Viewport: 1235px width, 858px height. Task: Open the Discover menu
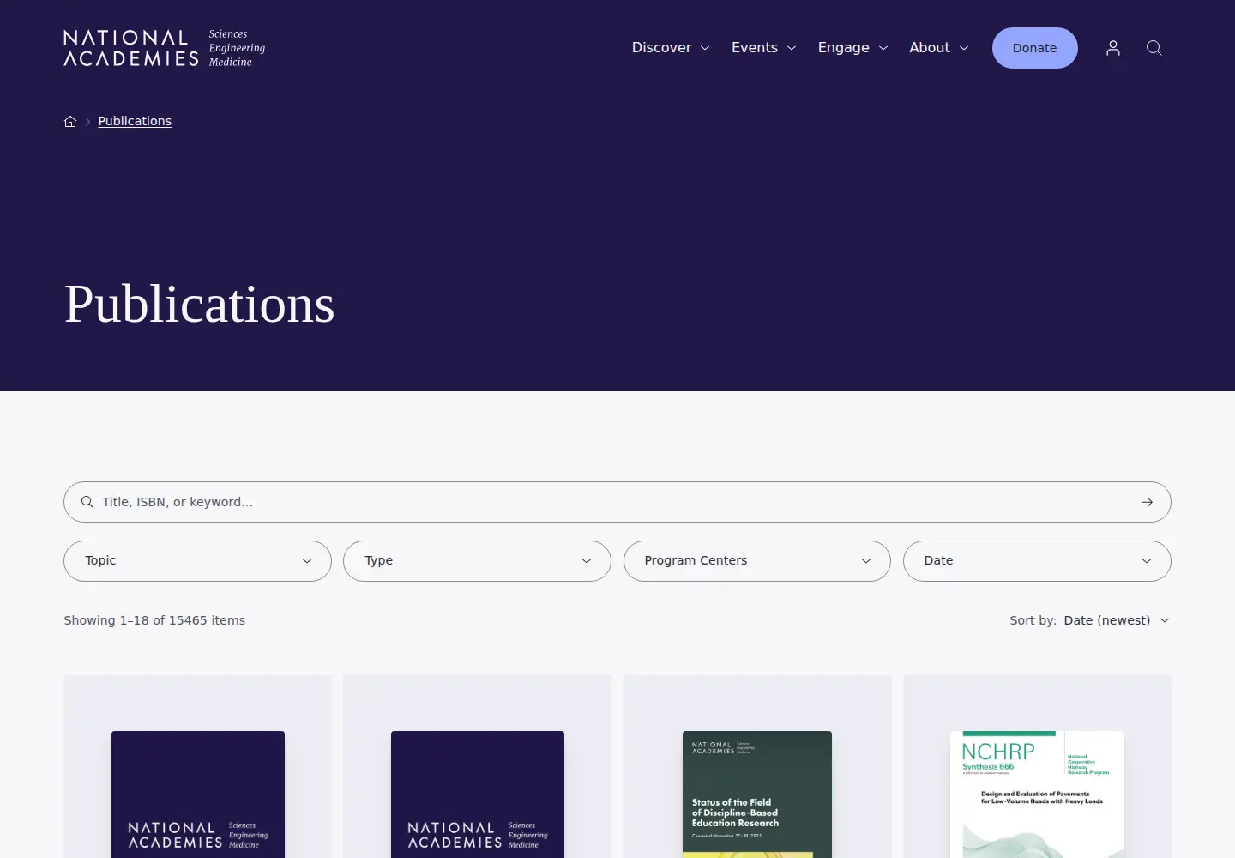click(x=671, y=48)
